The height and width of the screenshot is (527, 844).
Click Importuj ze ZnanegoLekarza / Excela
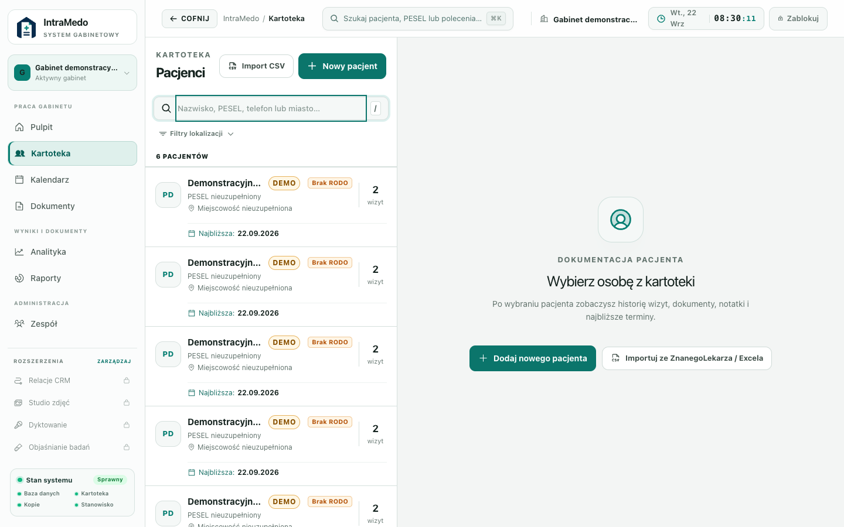[x=687, y=358]
